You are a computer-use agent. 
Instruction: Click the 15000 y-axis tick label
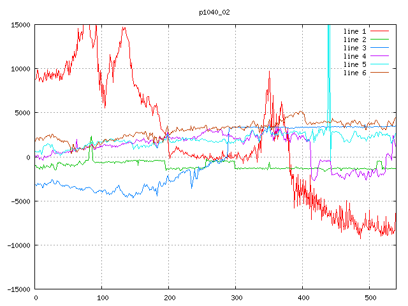tap(19, 25)
